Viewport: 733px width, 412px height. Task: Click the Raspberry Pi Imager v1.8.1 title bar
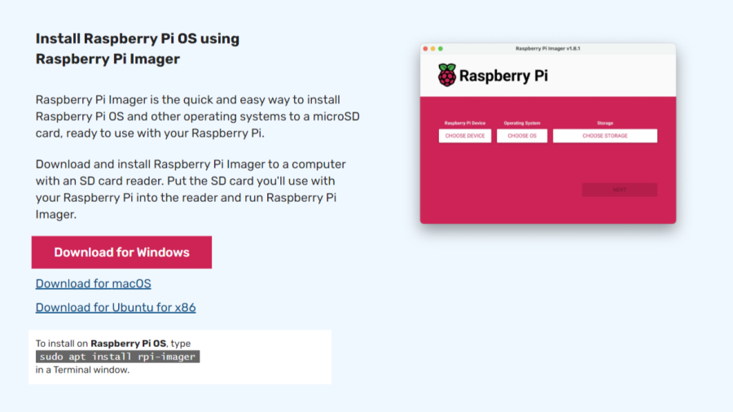(547, 49)
